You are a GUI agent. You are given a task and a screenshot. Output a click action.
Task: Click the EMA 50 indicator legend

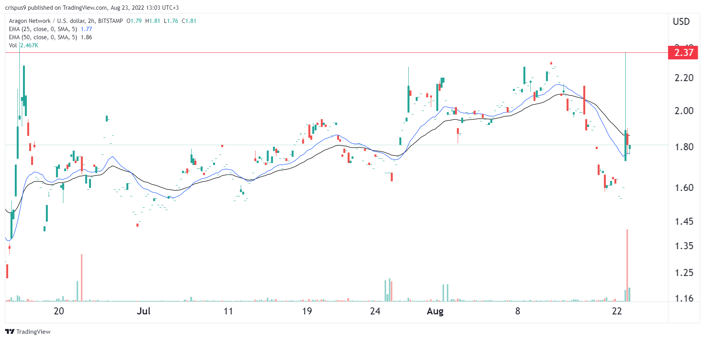click(50, 37)
